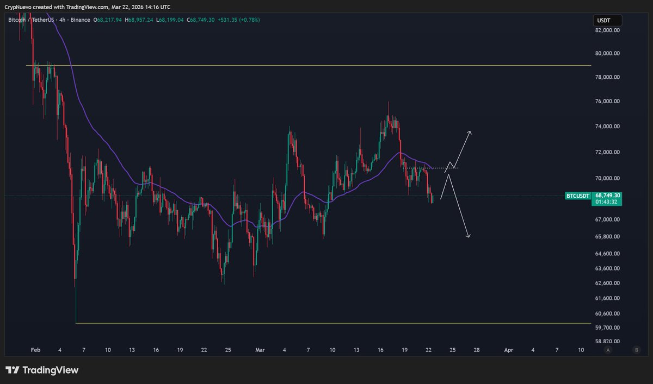Viewport: 653px width, 384px height.
Task: Click the Binance exchange label
Action: click(79, 20)
